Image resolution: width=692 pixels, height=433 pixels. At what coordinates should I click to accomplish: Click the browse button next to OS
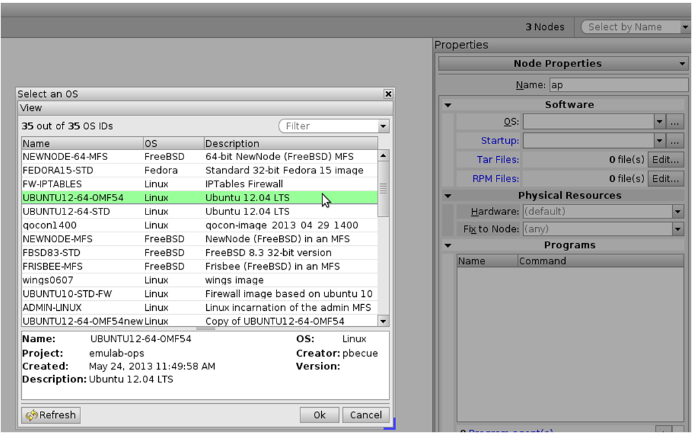(x=675, y=122)
